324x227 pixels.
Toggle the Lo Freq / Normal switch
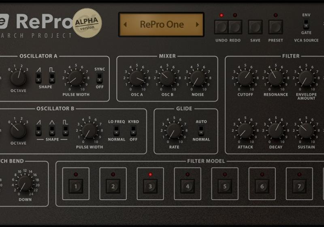(x=116, y=131)
